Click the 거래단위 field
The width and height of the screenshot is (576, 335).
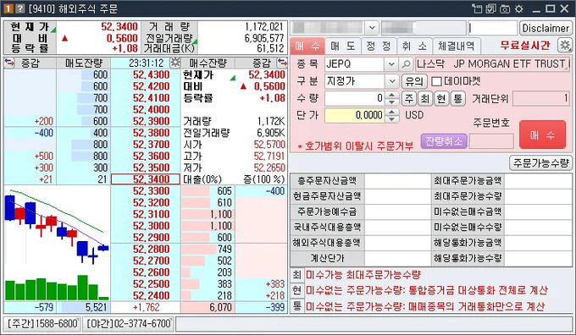[541, 98]
